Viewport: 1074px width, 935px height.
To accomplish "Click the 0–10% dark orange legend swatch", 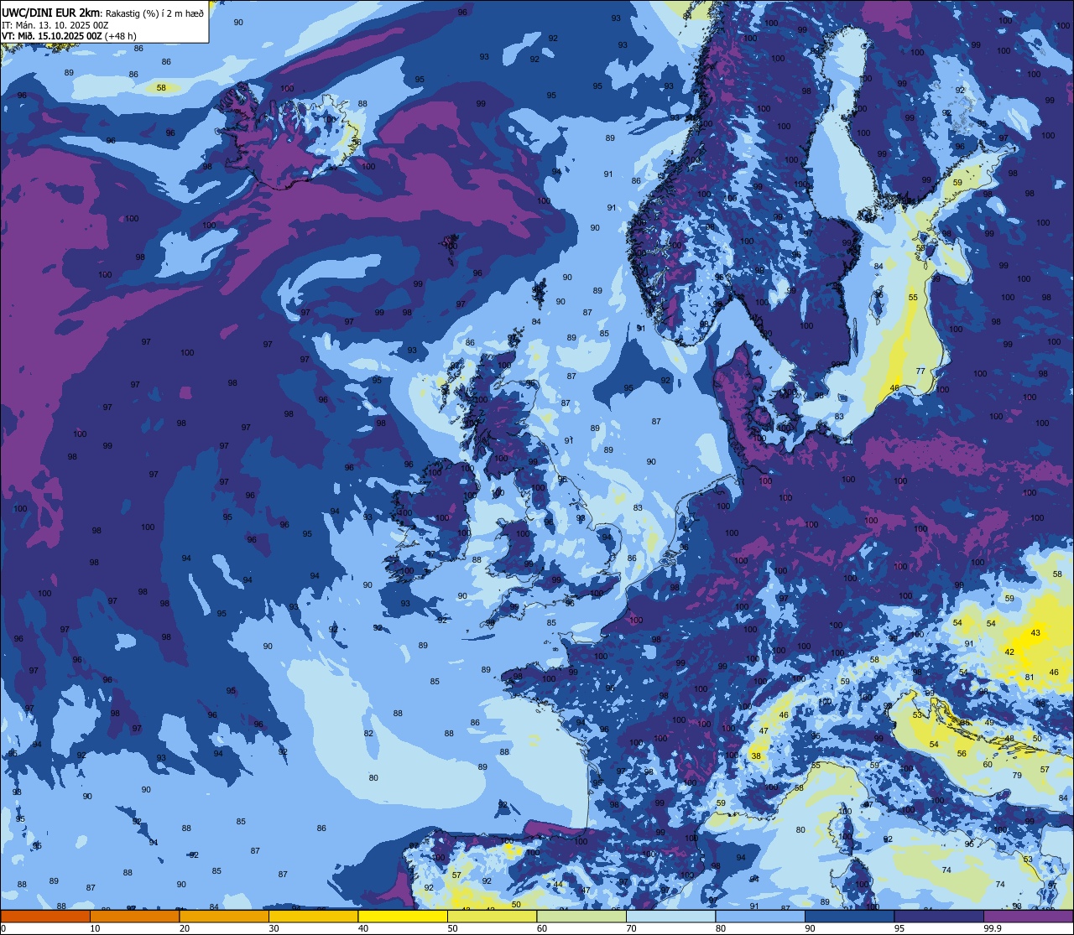I will pyautogui.click(x=45, y=917).
